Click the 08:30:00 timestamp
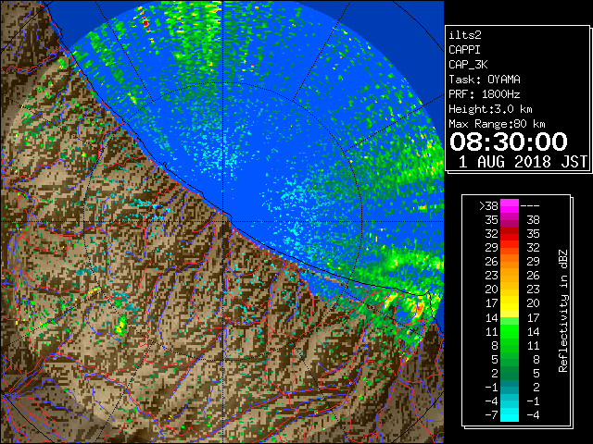The image size is (593, 444). 509,142
